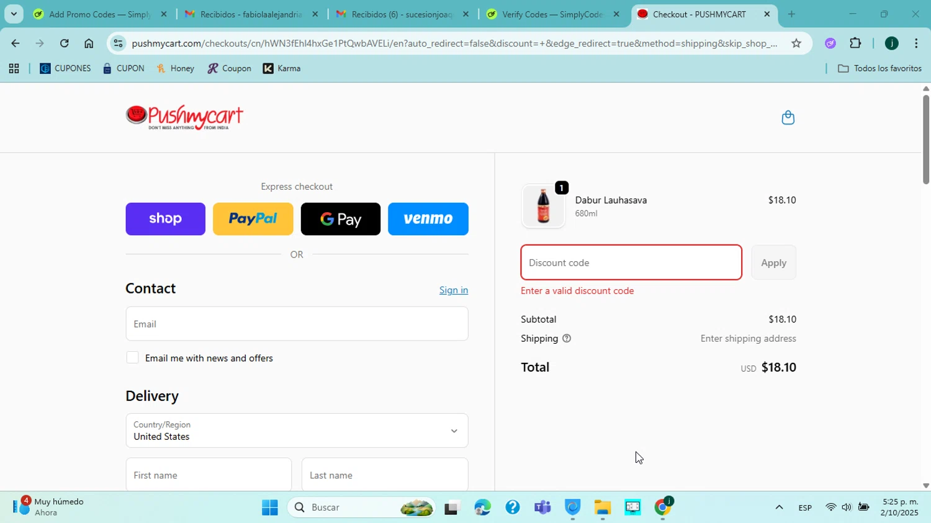Reload the current page
Screen dimensions: 931x523
65,43
